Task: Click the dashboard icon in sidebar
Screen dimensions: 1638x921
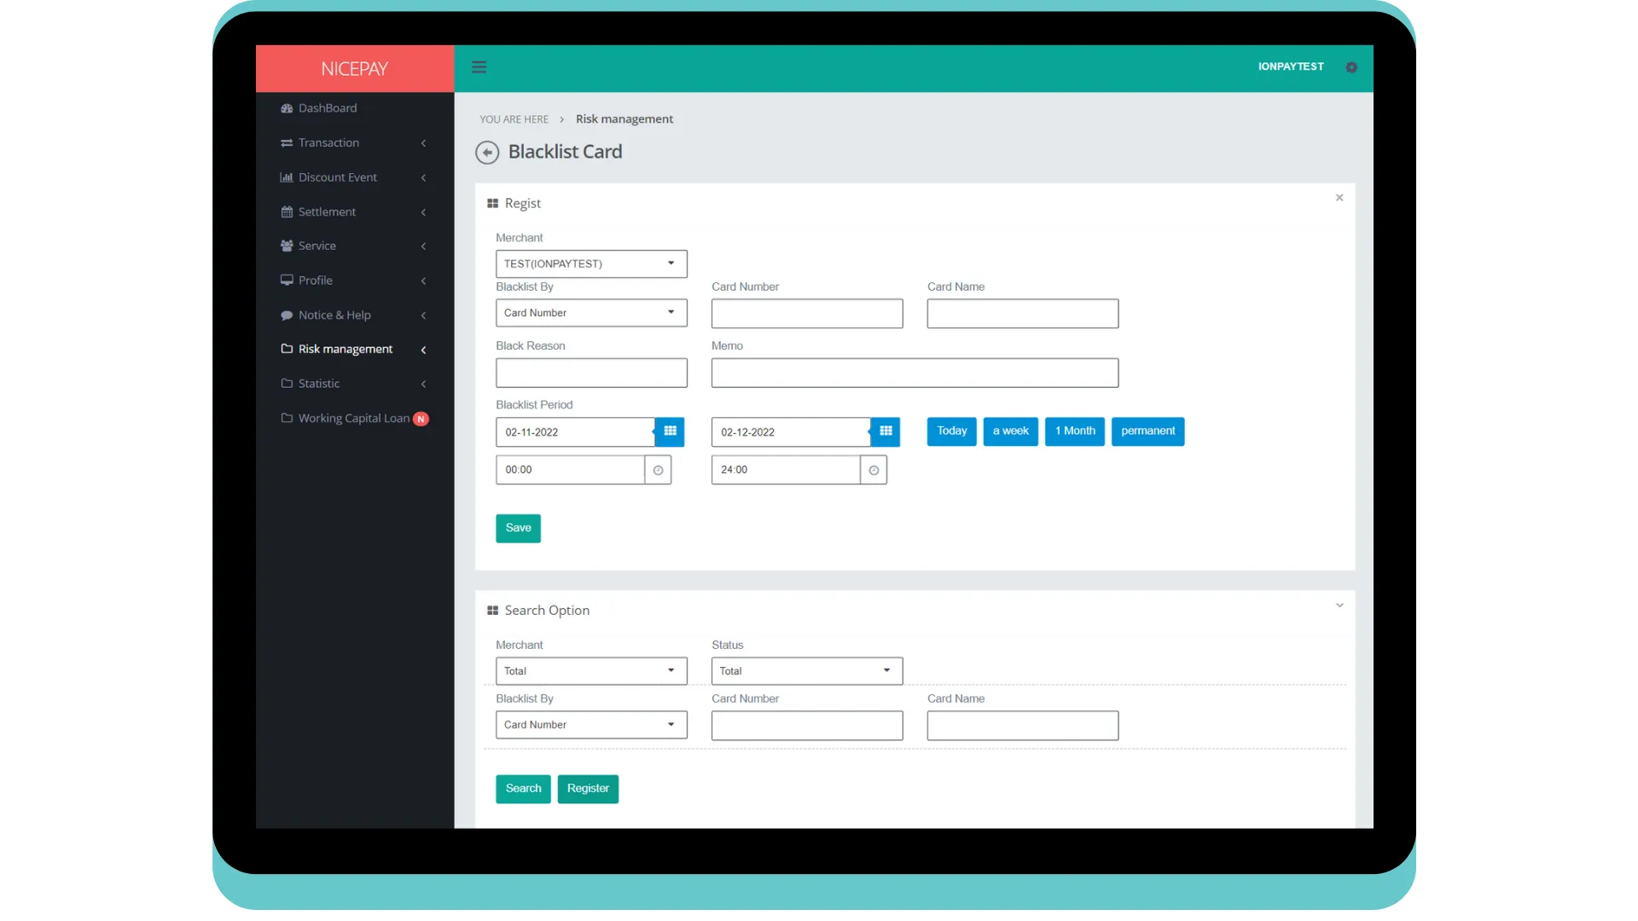Action: (x=287, y=107)
